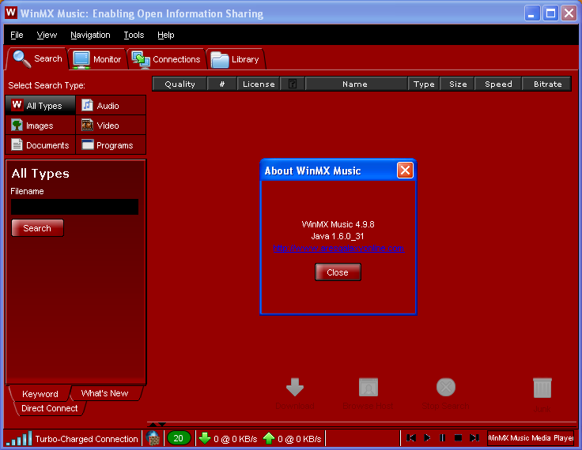Sort results by Name column
This screenshot has height=450, width=582.
[x=355, y=84]
